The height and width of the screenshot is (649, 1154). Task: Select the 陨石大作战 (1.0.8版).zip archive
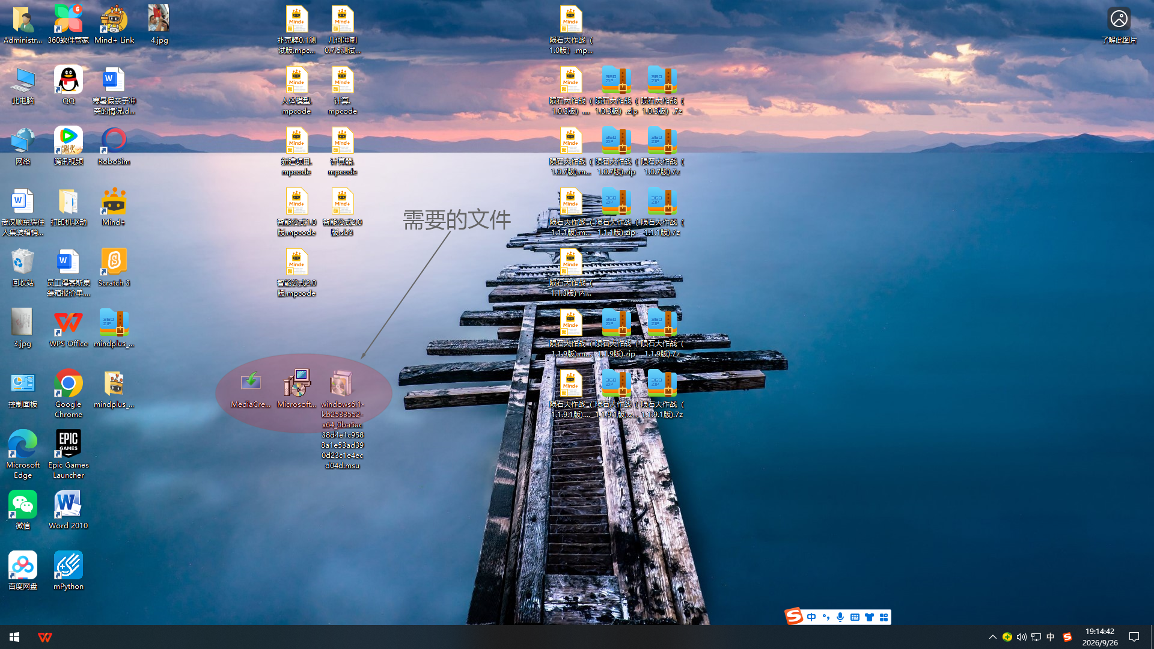[617, 90]
